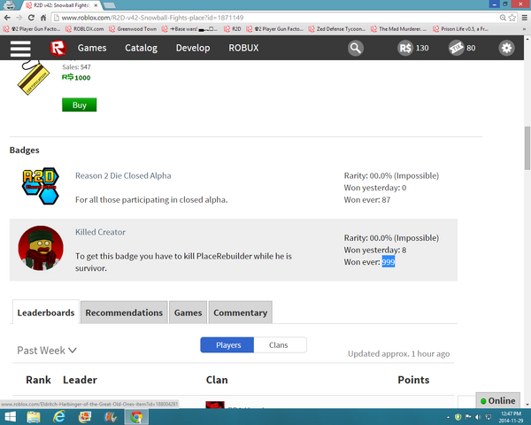The height and width of the screenshot is (425, 531).
Task: Open the Greenwood Town bookmark
Action: click(133, 29)
